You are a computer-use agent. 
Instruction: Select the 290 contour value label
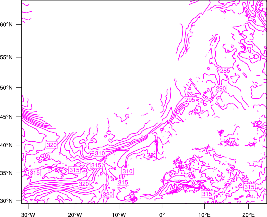[x=221, y=88]
